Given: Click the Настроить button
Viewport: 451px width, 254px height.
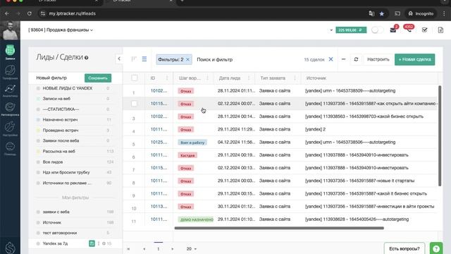Looking at the screenshot, I should (x=378, y=59).
